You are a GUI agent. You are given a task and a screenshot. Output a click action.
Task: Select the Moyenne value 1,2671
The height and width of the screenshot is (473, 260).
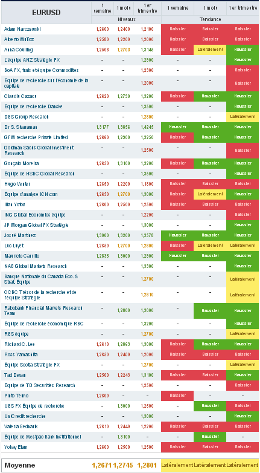[102, 465]
